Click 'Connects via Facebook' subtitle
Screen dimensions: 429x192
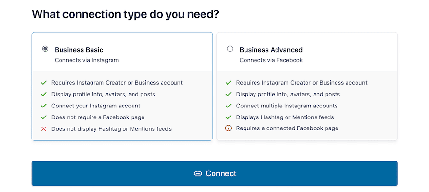click(x=271, y=60)
